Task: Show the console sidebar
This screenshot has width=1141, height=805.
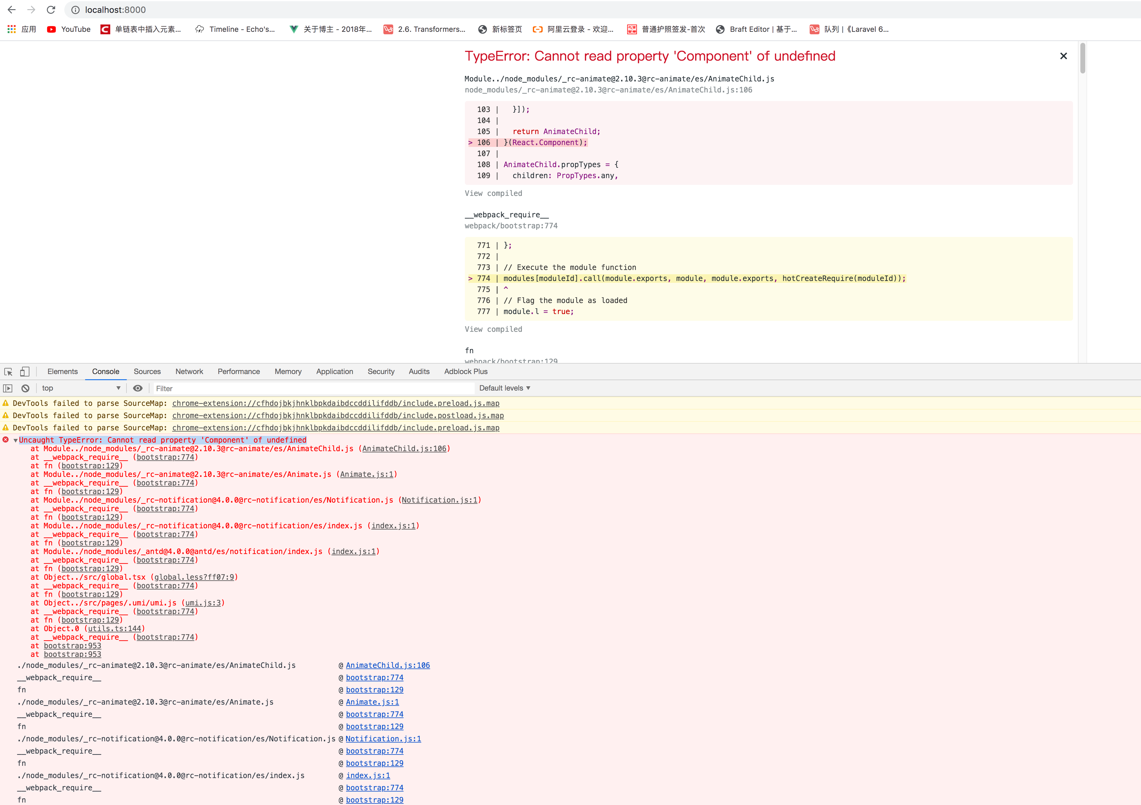Action: tap(7, 388)
